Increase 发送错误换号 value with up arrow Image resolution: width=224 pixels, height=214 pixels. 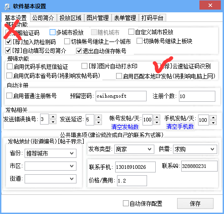[53, 117]
